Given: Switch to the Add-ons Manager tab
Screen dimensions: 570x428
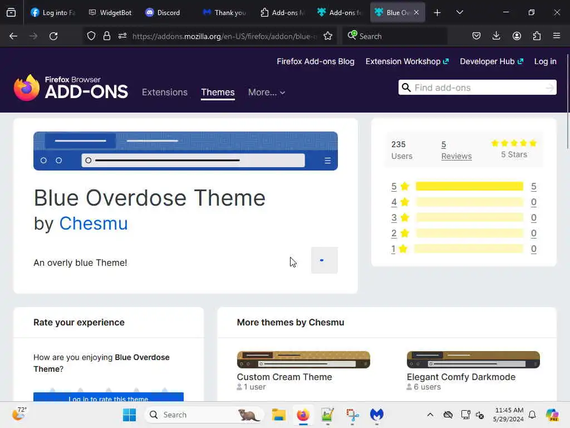Looking at the screenshot, I should click(x=282, y=12).
